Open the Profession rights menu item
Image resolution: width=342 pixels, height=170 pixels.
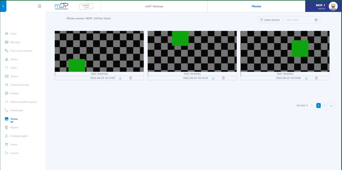tap(19, 136)
